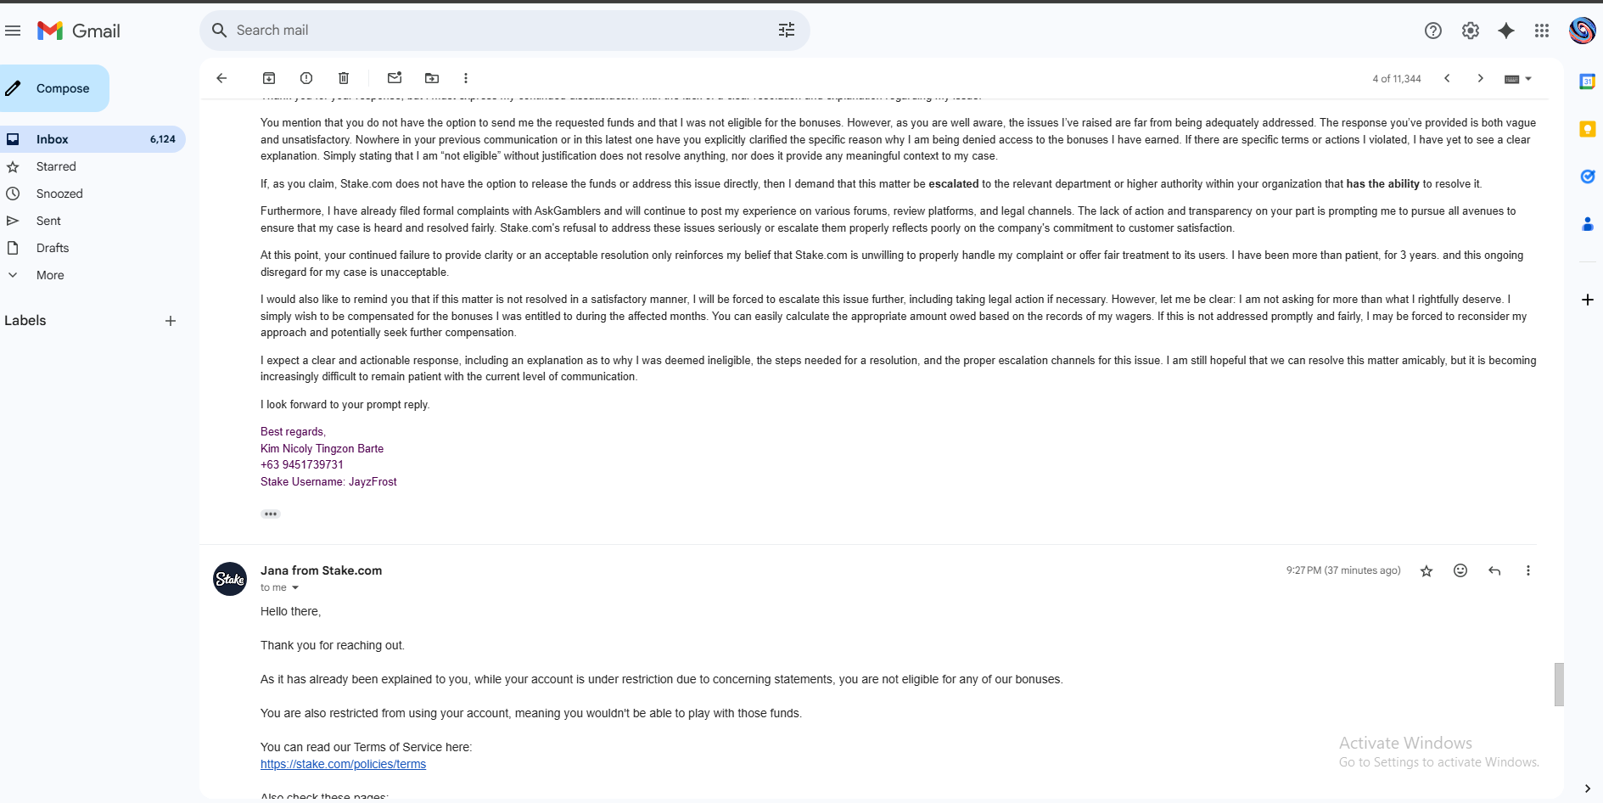Open Google Keep side panel
The height and width of the screenshot is (803, 1603).
tap(1587, 129)
